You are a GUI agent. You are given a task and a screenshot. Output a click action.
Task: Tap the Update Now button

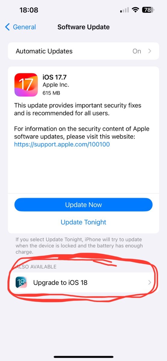(83, 205)
